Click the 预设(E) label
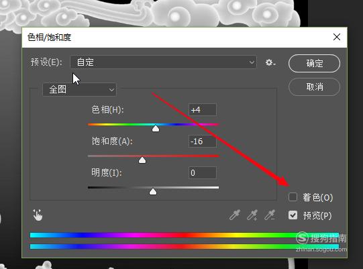The height and width of the screenshot is (269, 363). pos(46,62)
